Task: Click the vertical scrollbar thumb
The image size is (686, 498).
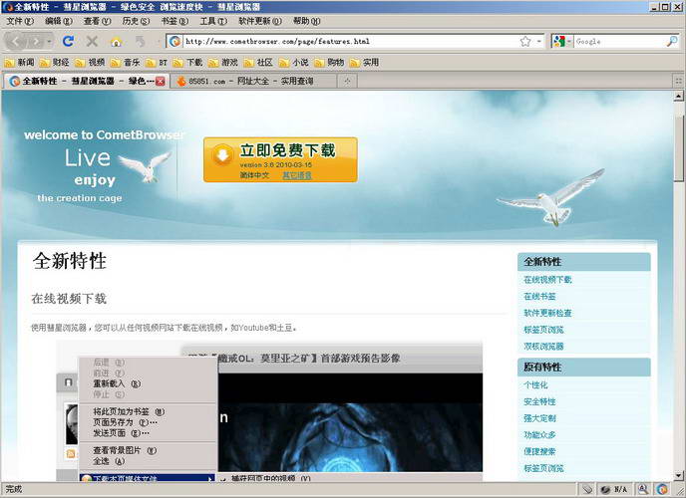Action: [x=679, y=148]
